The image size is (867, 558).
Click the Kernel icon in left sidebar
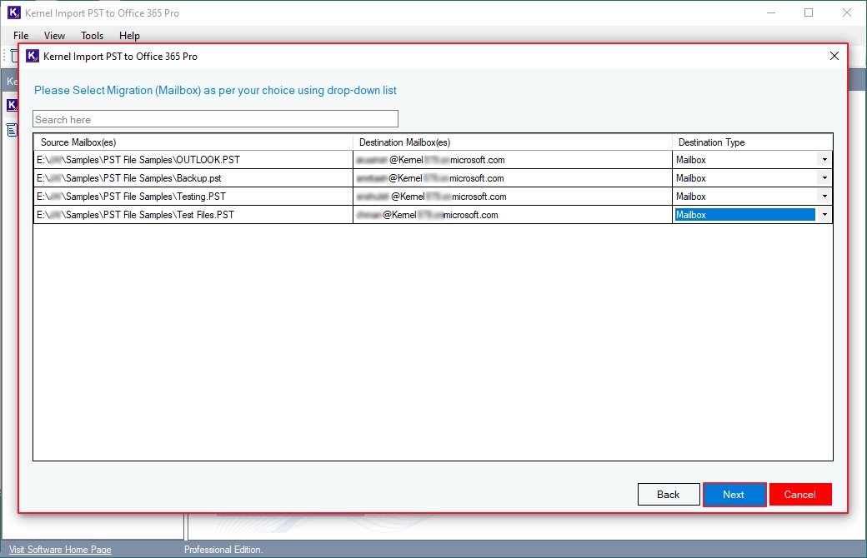click(x=12, y=104)
